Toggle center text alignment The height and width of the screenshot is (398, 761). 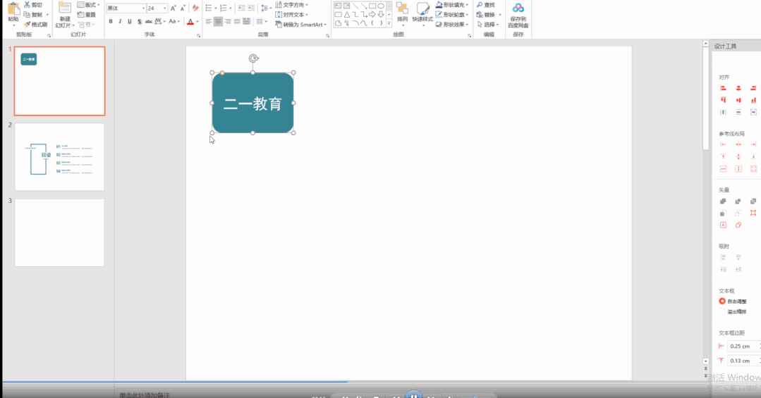[x=219, y=21]
